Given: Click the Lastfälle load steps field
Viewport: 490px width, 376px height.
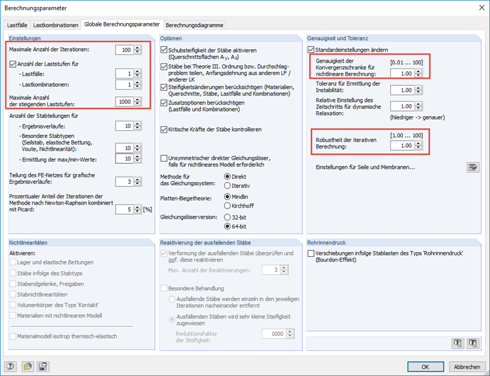Looking at the screenshot, I should coord(124,74).
